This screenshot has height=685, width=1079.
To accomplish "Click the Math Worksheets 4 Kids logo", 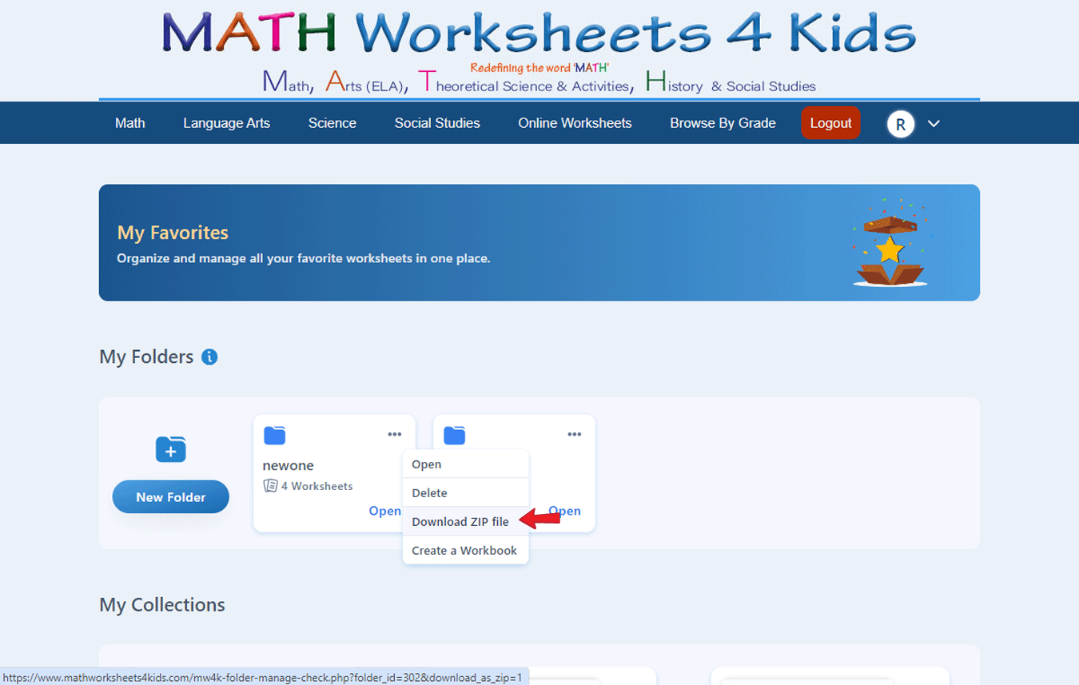I will pyautogui.click(x=539, y=51).
